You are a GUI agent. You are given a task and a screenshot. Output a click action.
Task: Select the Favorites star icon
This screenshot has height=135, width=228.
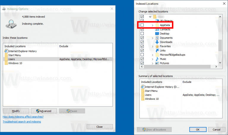[157, 46]
